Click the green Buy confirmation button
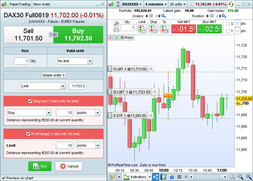The height and width of the screenshot is (181, 253). 40,166
